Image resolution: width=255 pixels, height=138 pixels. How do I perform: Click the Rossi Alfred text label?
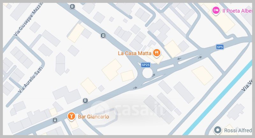pyautogui.click(x=238, y=130)
